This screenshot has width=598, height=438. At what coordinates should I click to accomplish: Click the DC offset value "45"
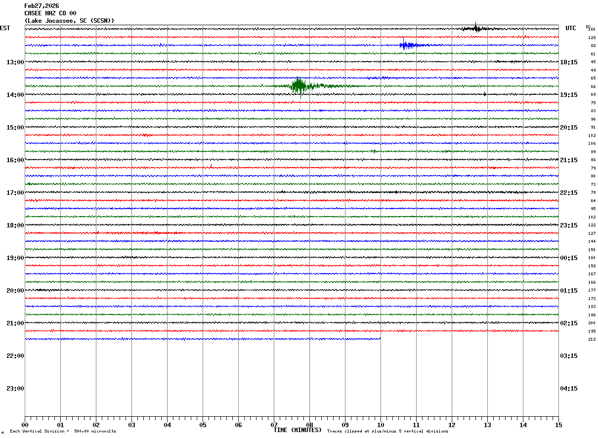(x=593, y=62)
